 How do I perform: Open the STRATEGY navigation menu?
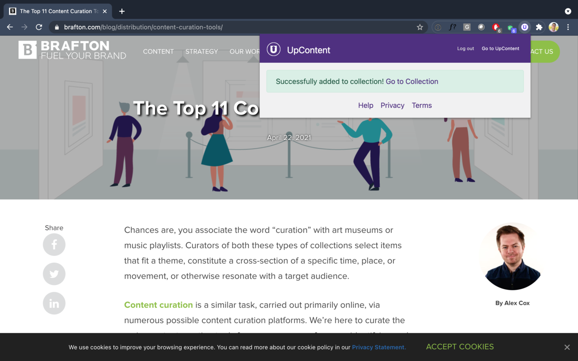click(x=201, y=51)
